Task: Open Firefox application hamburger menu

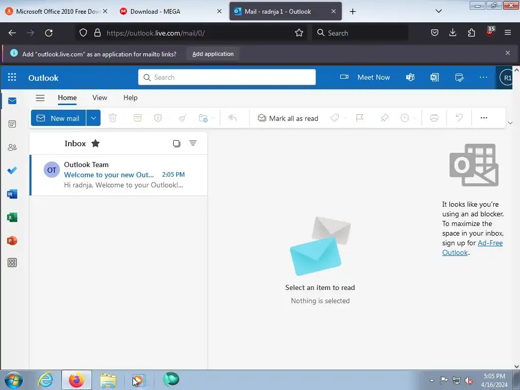Action: coord(508,32)
